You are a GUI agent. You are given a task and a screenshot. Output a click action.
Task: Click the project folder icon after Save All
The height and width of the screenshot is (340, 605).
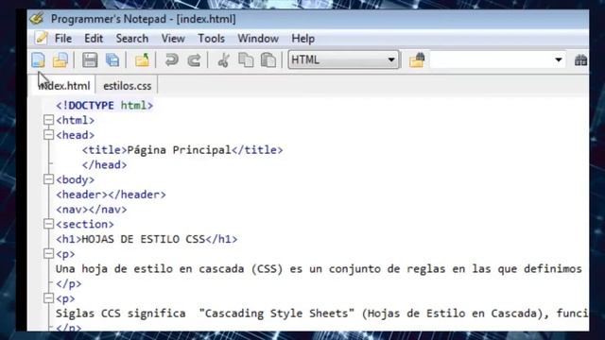(x=142, y=60)
